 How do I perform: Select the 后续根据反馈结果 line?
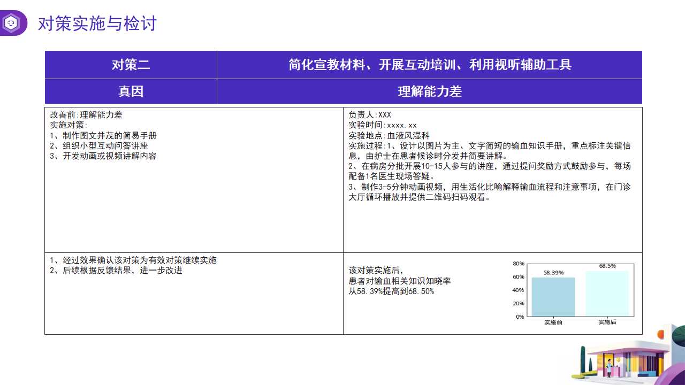(116, 271)
